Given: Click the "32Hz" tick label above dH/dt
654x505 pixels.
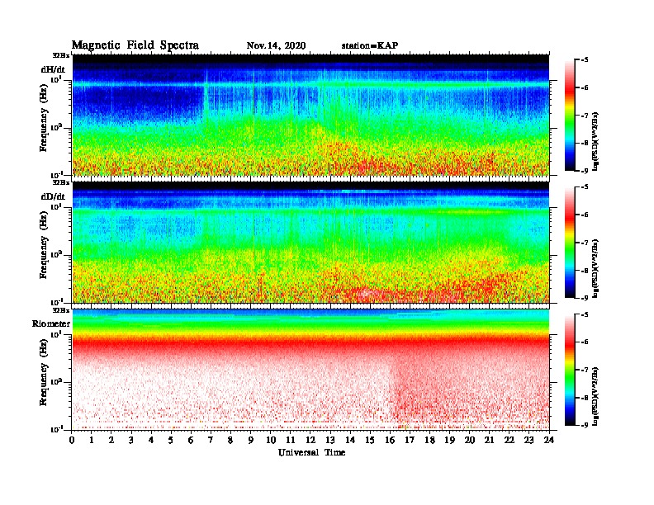Looking at the screenshot, I should tap(61, 55).
